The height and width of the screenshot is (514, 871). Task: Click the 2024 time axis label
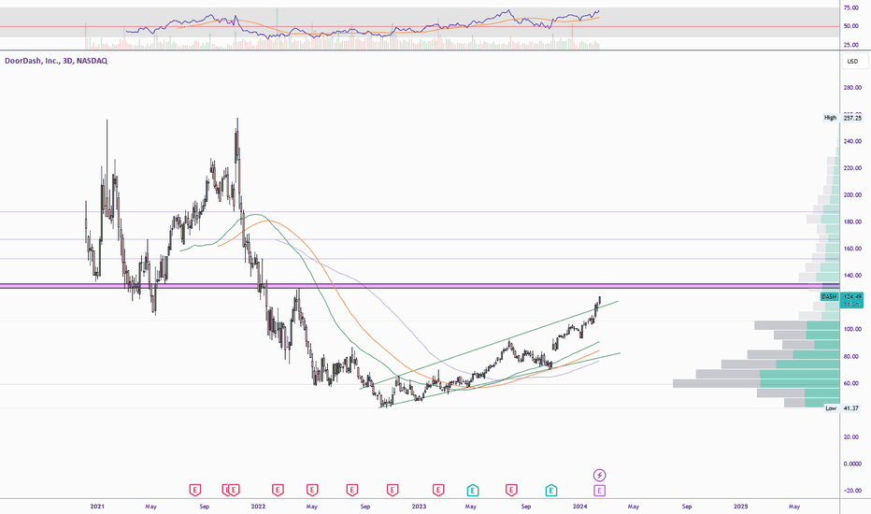click(x=580, y=507)
